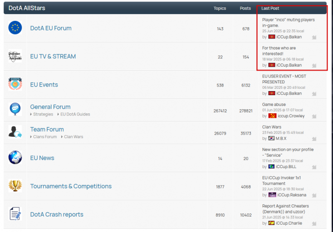Open "Clan Wars" last post title
Image resolution: width=333 pixels, height=232 pixels.
[x=272, y=127]
